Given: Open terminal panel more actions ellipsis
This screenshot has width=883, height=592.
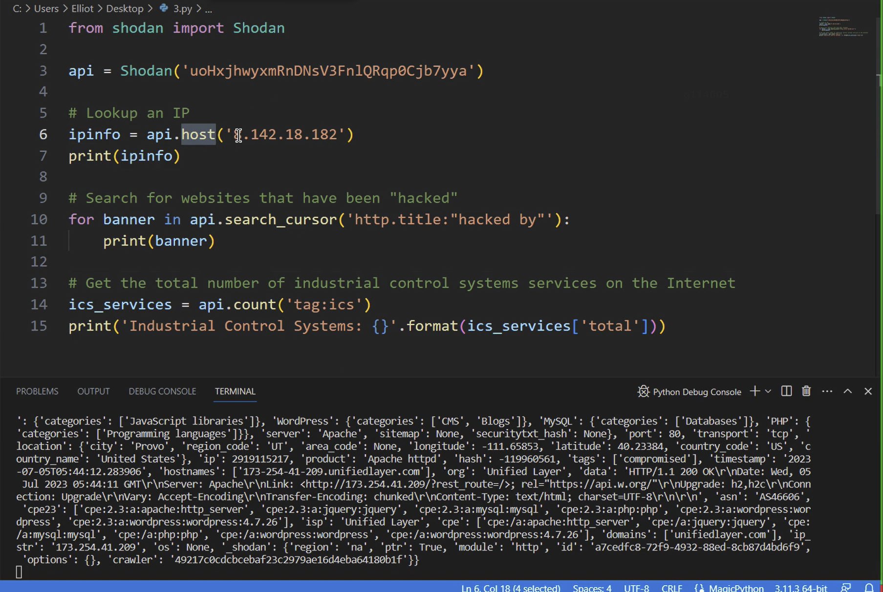Looking at the screenshot, I should click(x=827, y=391).
